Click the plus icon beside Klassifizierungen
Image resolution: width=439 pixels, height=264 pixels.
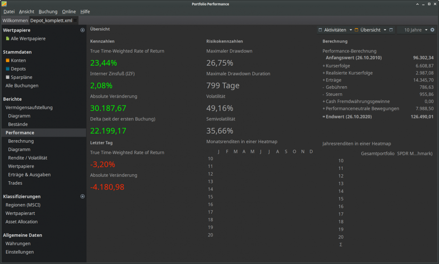(x=83, y=197)
